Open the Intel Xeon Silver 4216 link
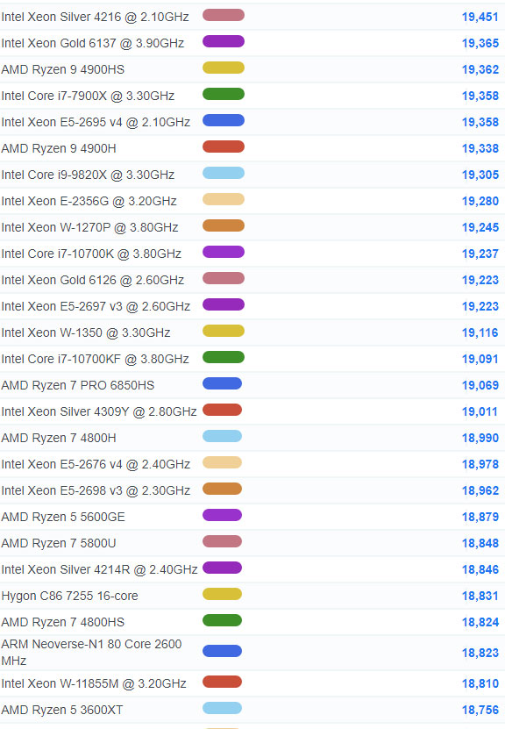 click(x=95, y=17)
